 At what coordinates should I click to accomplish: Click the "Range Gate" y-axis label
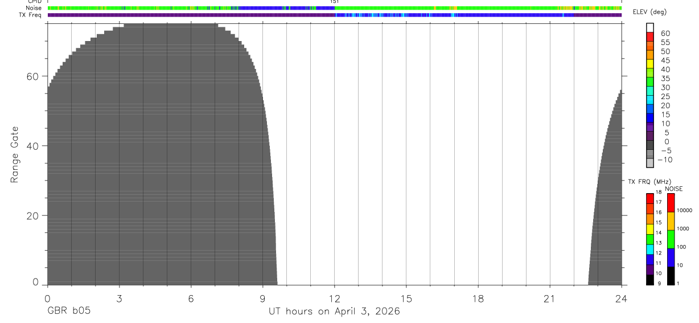[x=14, y=154]
